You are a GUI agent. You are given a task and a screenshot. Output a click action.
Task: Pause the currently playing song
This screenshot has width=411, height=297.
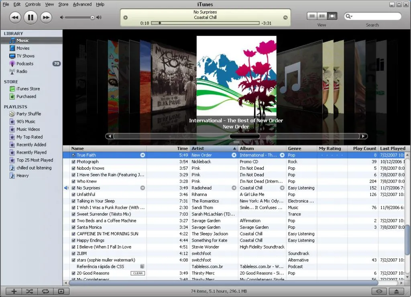31,17
